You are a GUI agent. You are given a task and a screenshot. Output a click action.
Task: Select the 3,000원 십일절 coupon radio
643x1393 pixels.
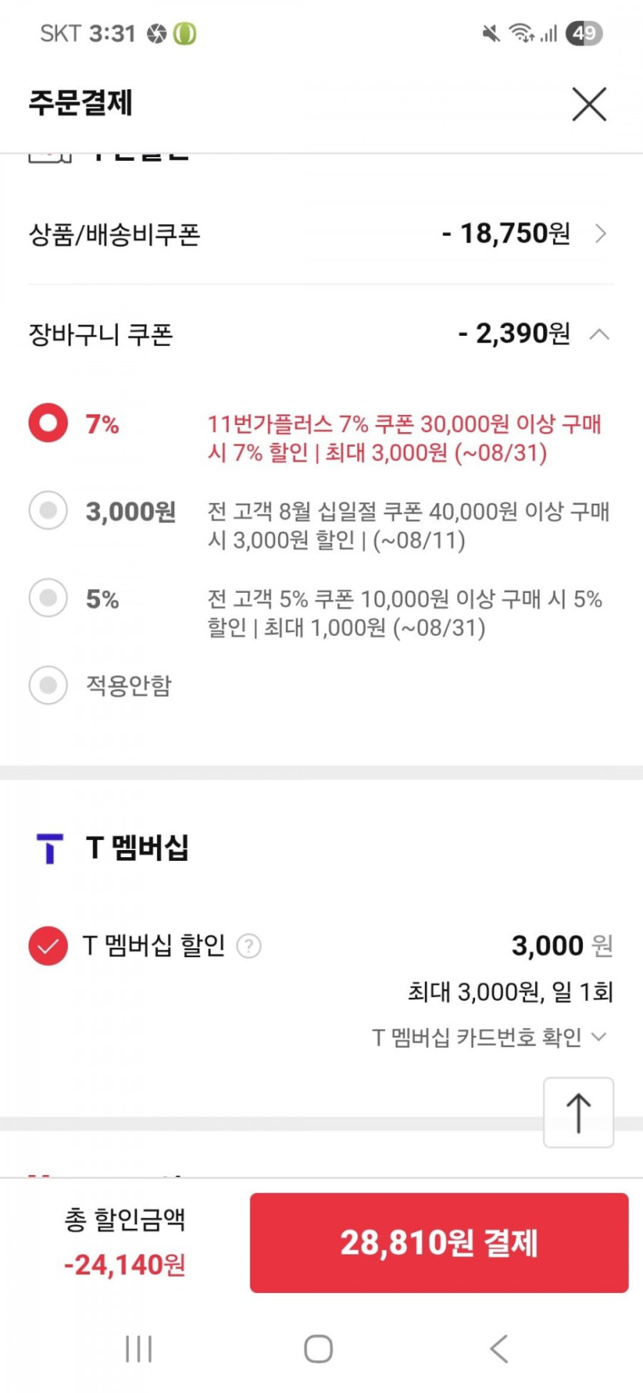click(x=48, y=511)
